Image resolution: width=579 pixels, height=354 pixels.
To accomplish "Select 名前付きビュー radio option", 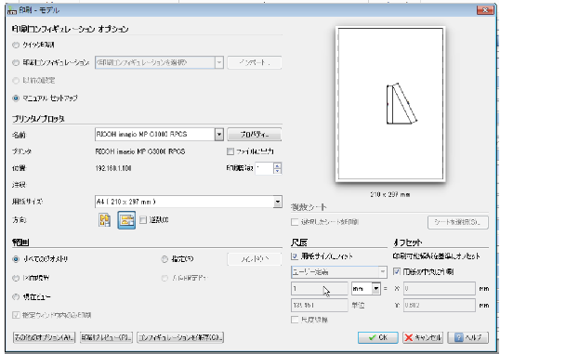I will click(x=164, y=278).
